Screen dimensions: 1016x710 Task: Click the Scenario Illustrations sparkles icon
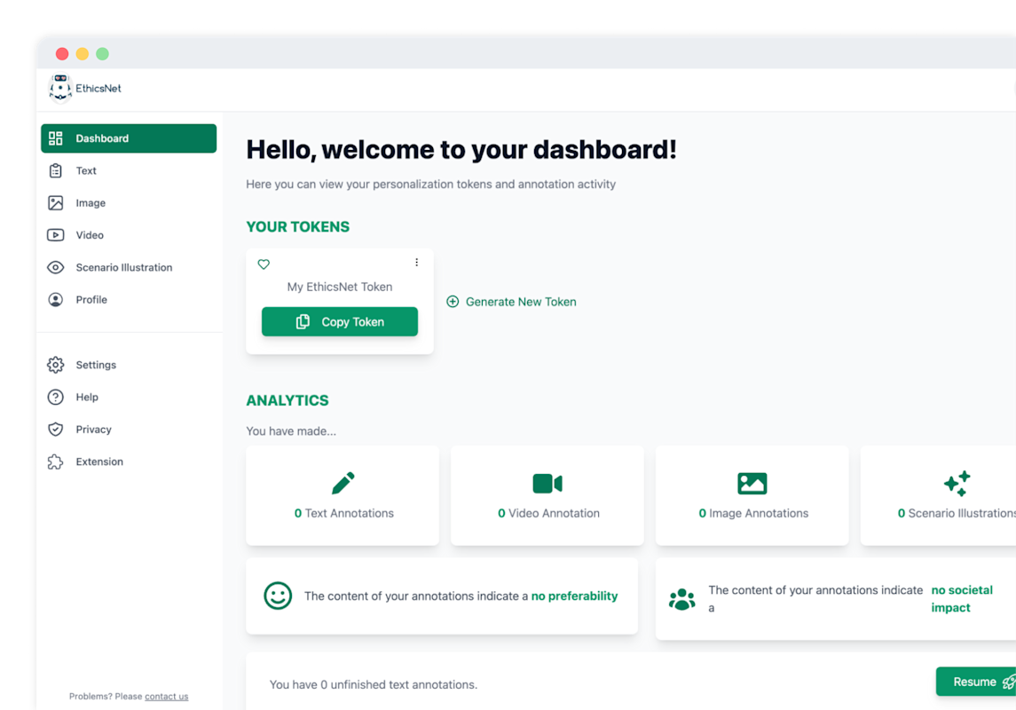957,483
